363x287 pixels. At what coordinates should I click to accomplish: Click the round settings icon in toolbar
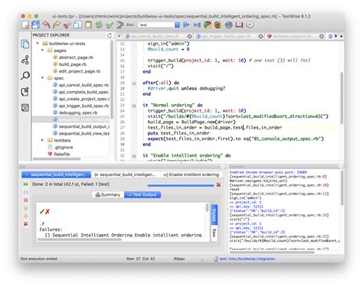tap(250, 24)
